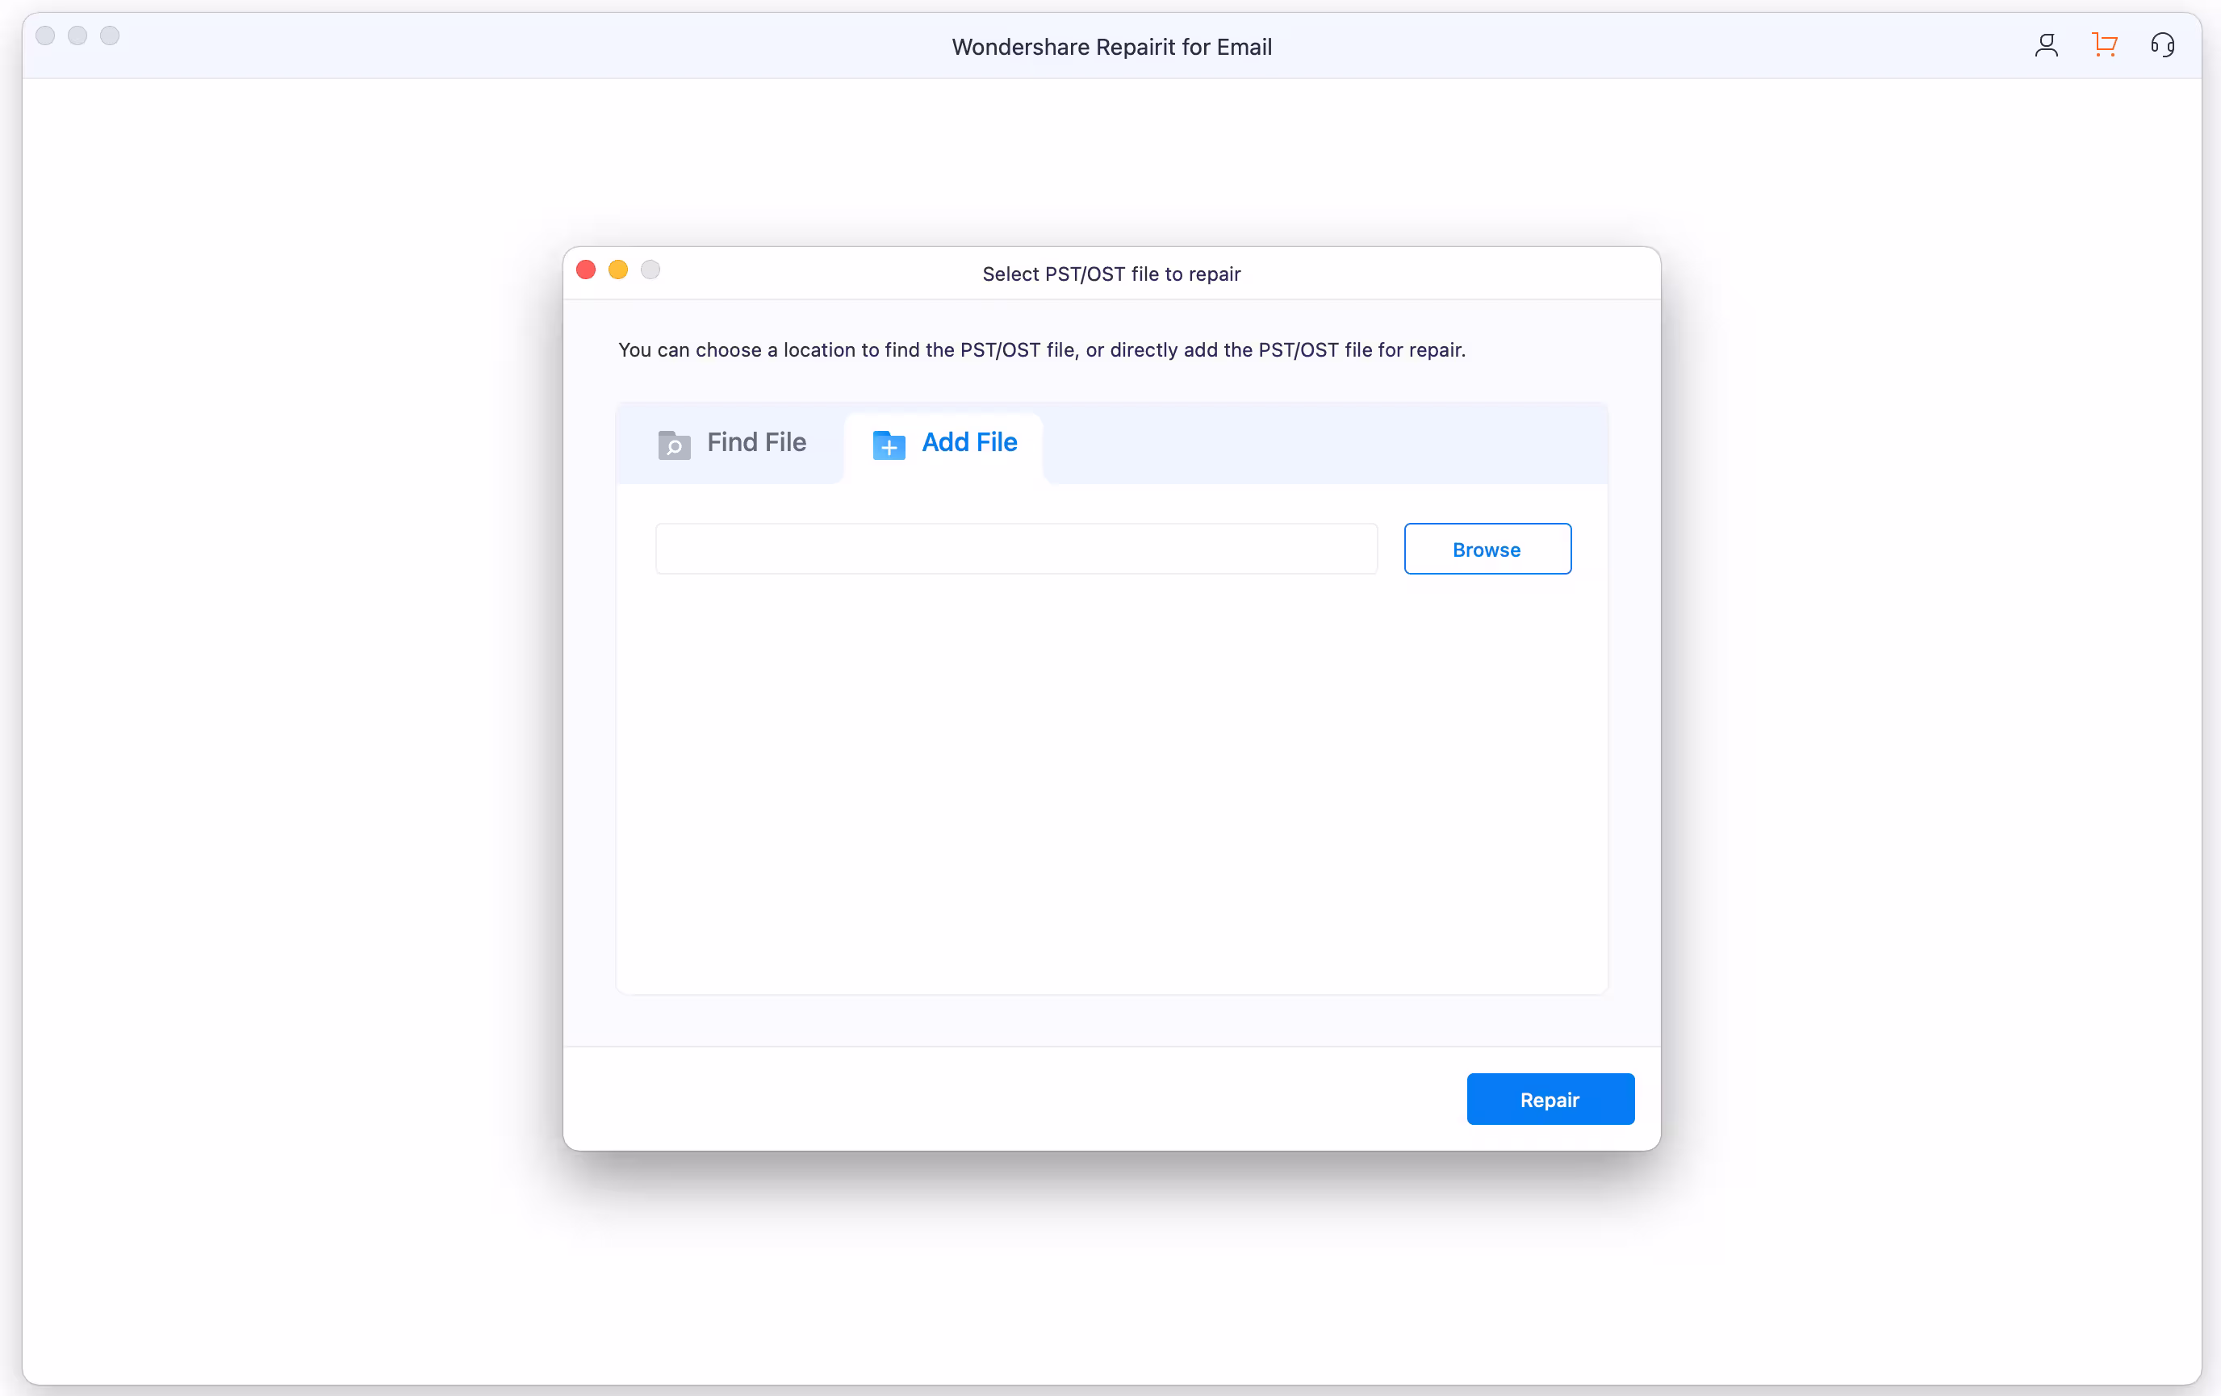The image size is (2221, 1396).
Task: Open the support headset icon
Action: pyautogui.click(x=2162, y=45)
